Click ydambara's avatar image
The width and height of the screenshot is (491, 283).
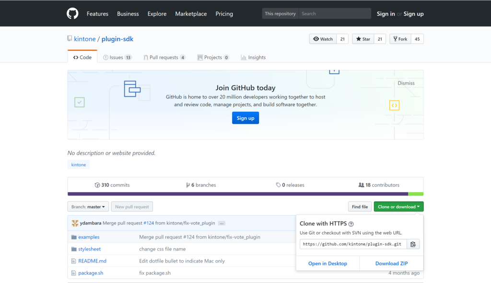tap(75, 223)
